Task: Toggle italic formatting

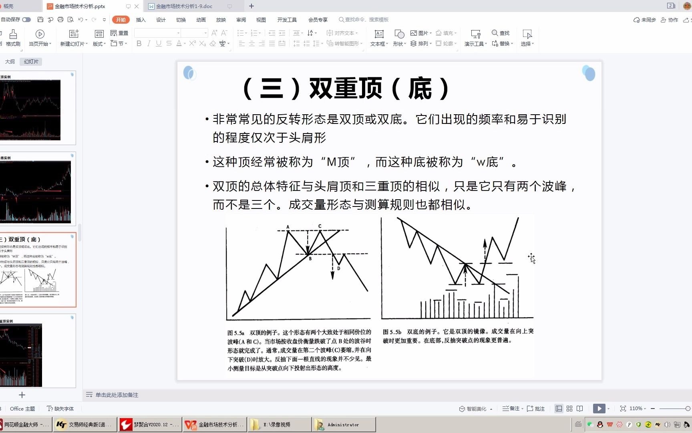Action: click(149, 43)
